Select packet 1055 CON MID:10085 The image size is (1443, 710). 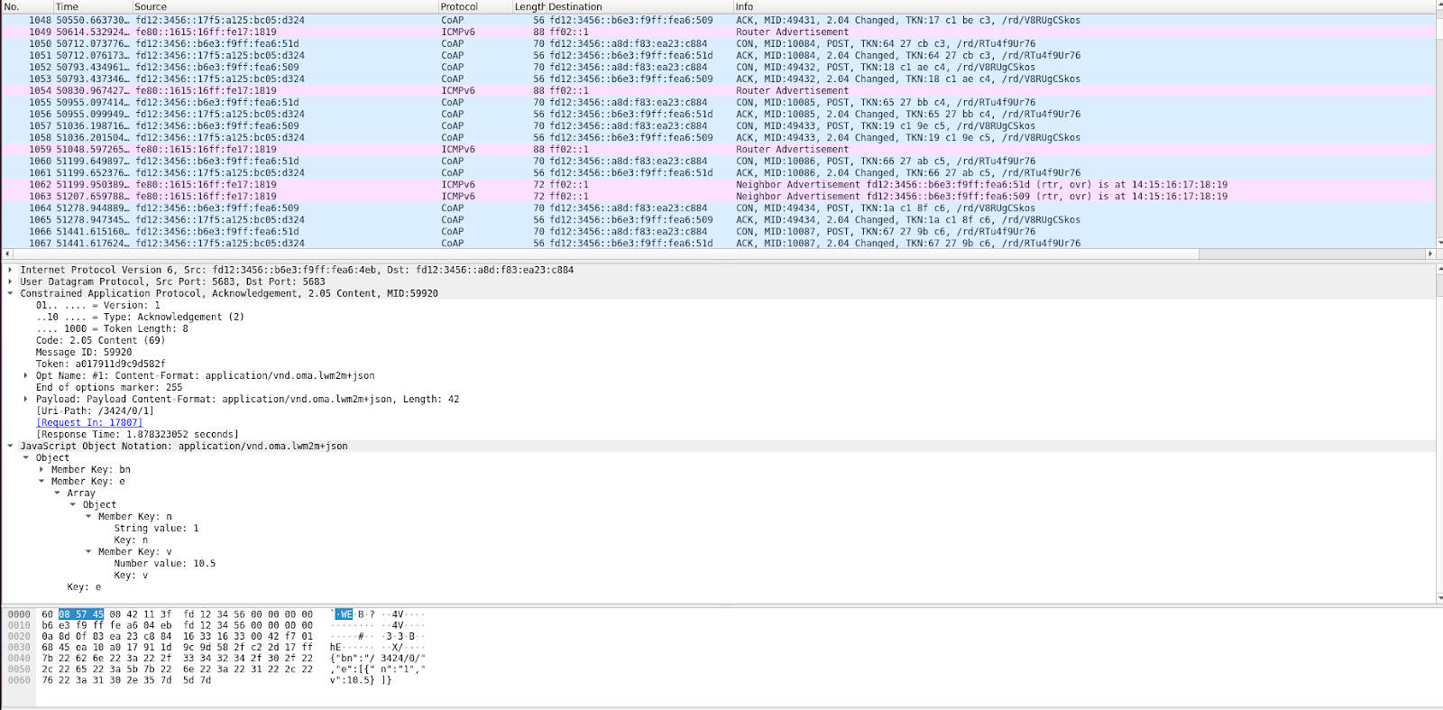pos(718,102)
